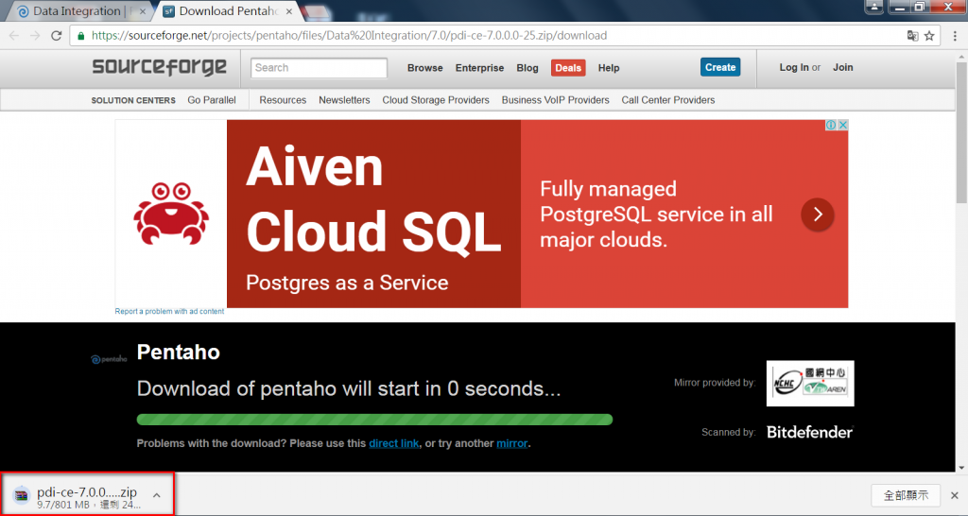Open Cloud Storage Providers link
Screen dimensions: 968x516
click(x=436, y=100)
